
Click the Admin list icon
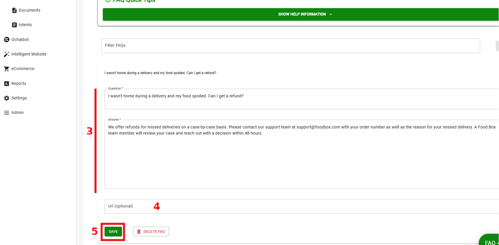[x=7, y=113]
